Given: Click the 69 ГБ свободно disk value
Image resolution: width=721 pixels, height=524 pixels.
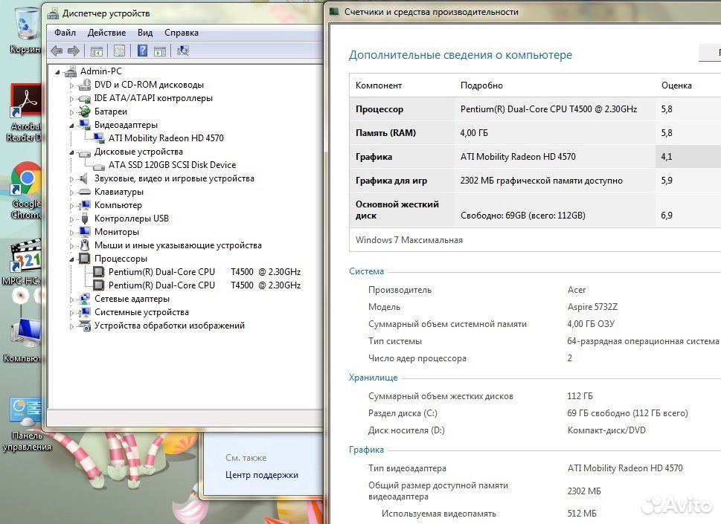Looking at the screenshot, I should click(x=627, y=413).
